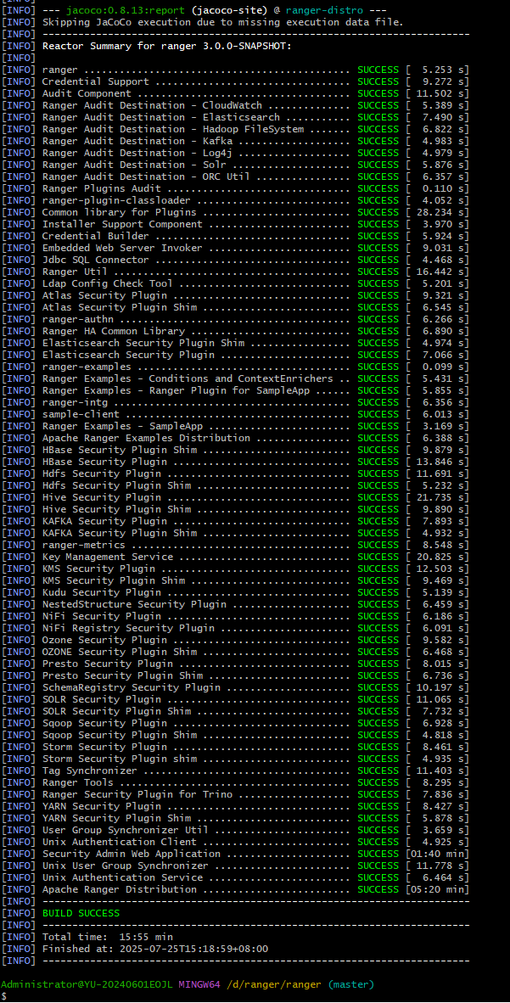Click 'Presto Security Plugin Shim' line

pos(236,675)
